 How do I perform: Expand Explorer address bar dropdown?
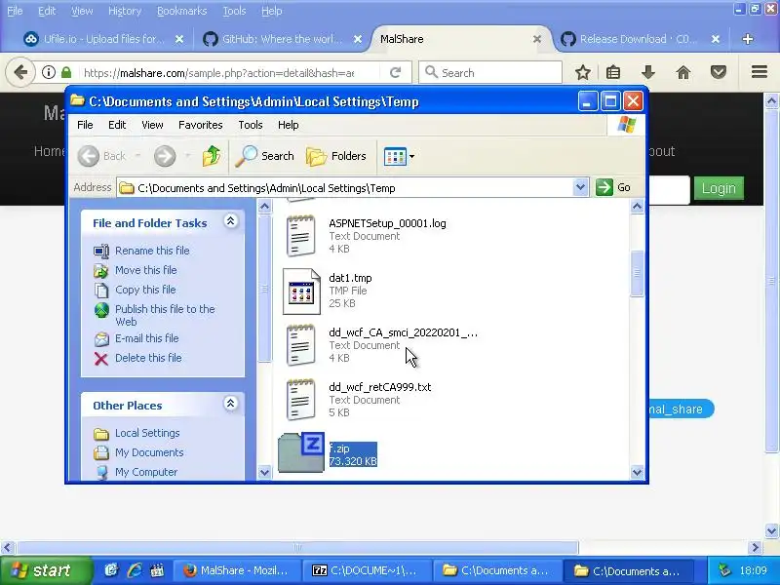[580, 187]
